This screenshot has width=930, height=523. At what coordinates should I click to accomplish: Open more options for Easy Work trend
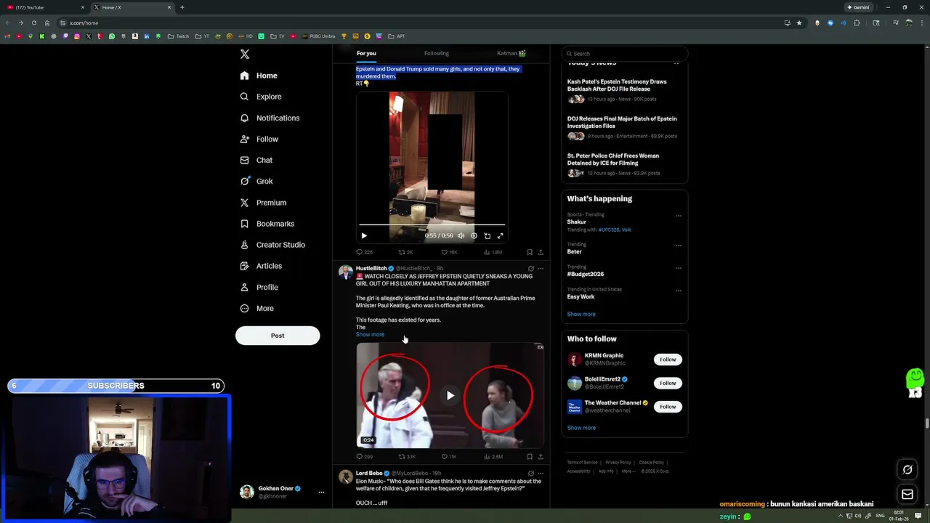click(679, 291)
